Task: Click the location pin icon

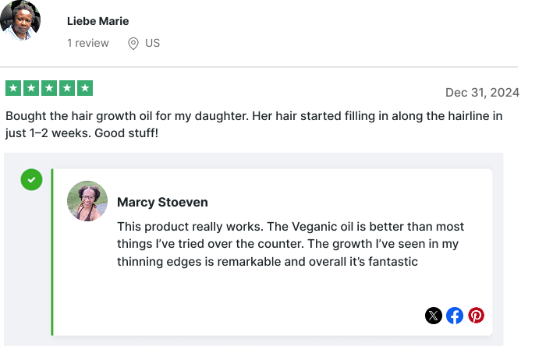Action: [x=133, y=44]
